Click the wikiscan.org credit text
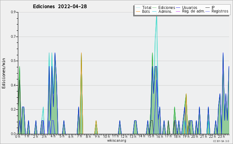This screenshot has width=233, height=144. pos(116,140)
